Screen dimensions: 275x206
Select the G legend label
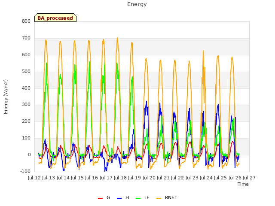point(108,197)
